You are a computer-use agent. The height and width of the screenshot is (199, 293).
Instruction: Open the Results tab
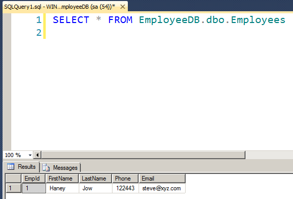click(x=21, y=167)
